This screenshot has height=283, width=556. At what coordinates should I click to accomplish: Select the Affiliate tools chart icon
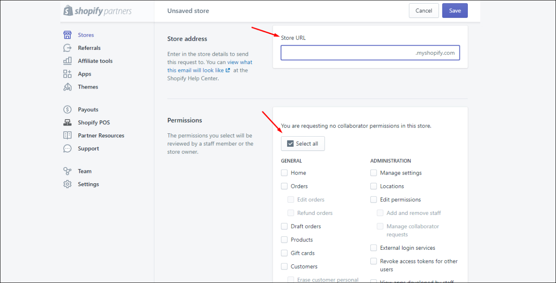pos(67,61)
